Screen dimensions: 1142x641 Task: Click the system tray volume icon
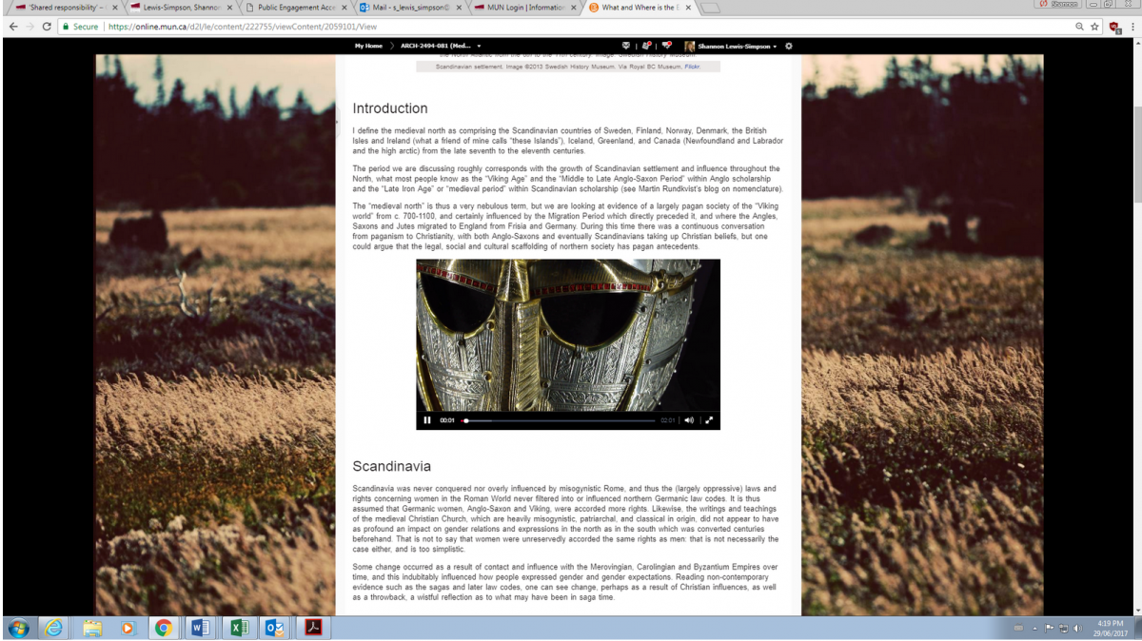click(1078, 629)
